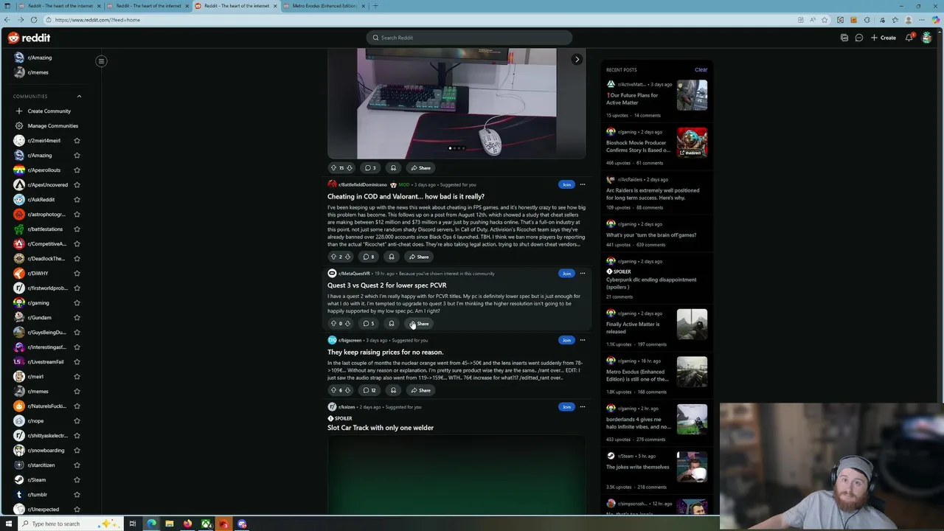Image resolution: width=944 pixels, height=531 pixels.
Task: Open the Xbox app in taskbar
Action: click(x=206, y=524)
